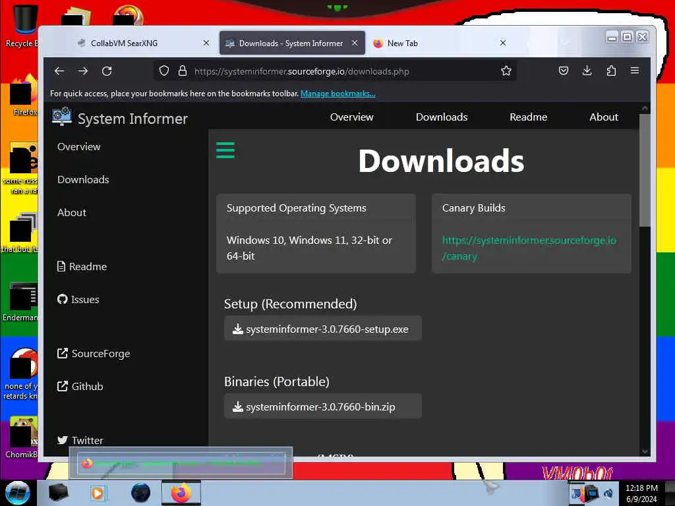Select About in the left sidebar
The height and width of the screenshot is (506, 675).
[x=71, y=213]
